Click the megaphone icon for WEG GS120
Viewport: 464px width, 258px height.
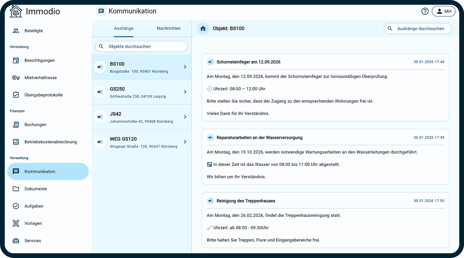[x=100, y=142]
